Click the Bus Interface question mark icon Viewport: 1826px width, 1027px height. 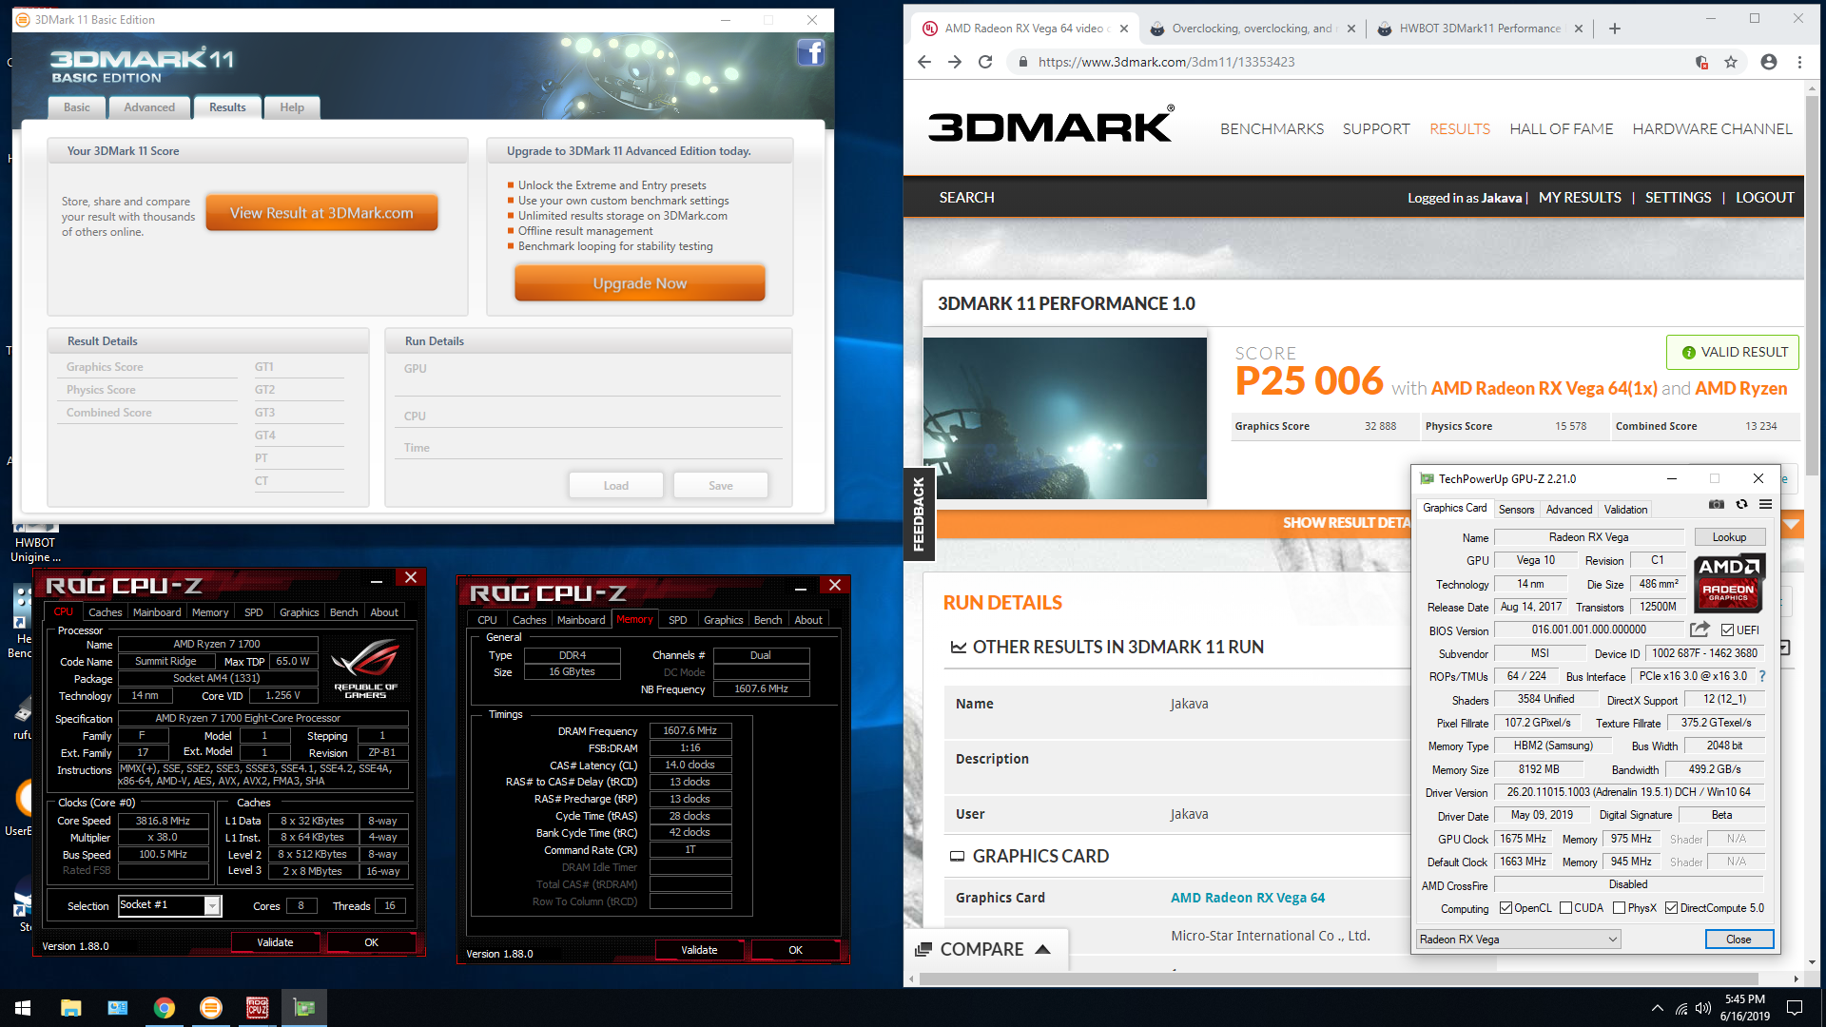click(1762, 676)
